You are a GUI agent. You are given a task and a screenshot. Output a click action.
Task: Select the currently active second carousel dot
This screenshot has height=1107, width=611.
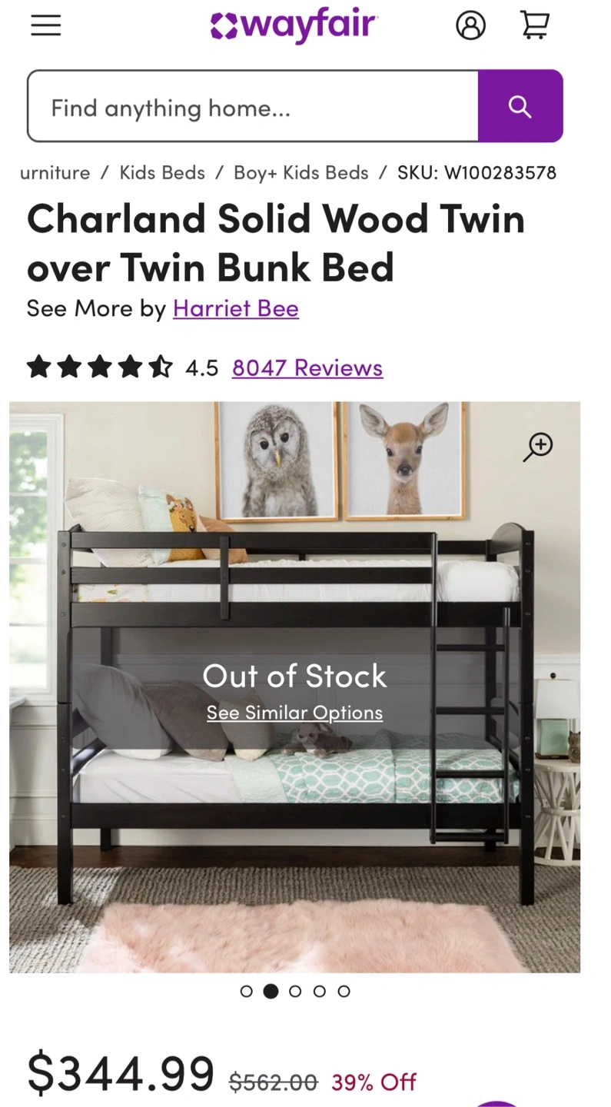coord(271,992)
